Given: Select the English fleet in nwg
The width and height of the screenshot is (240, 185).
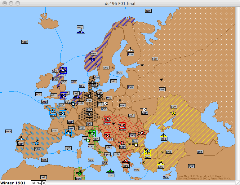Looking at the screenshot, I should (81, 32).
